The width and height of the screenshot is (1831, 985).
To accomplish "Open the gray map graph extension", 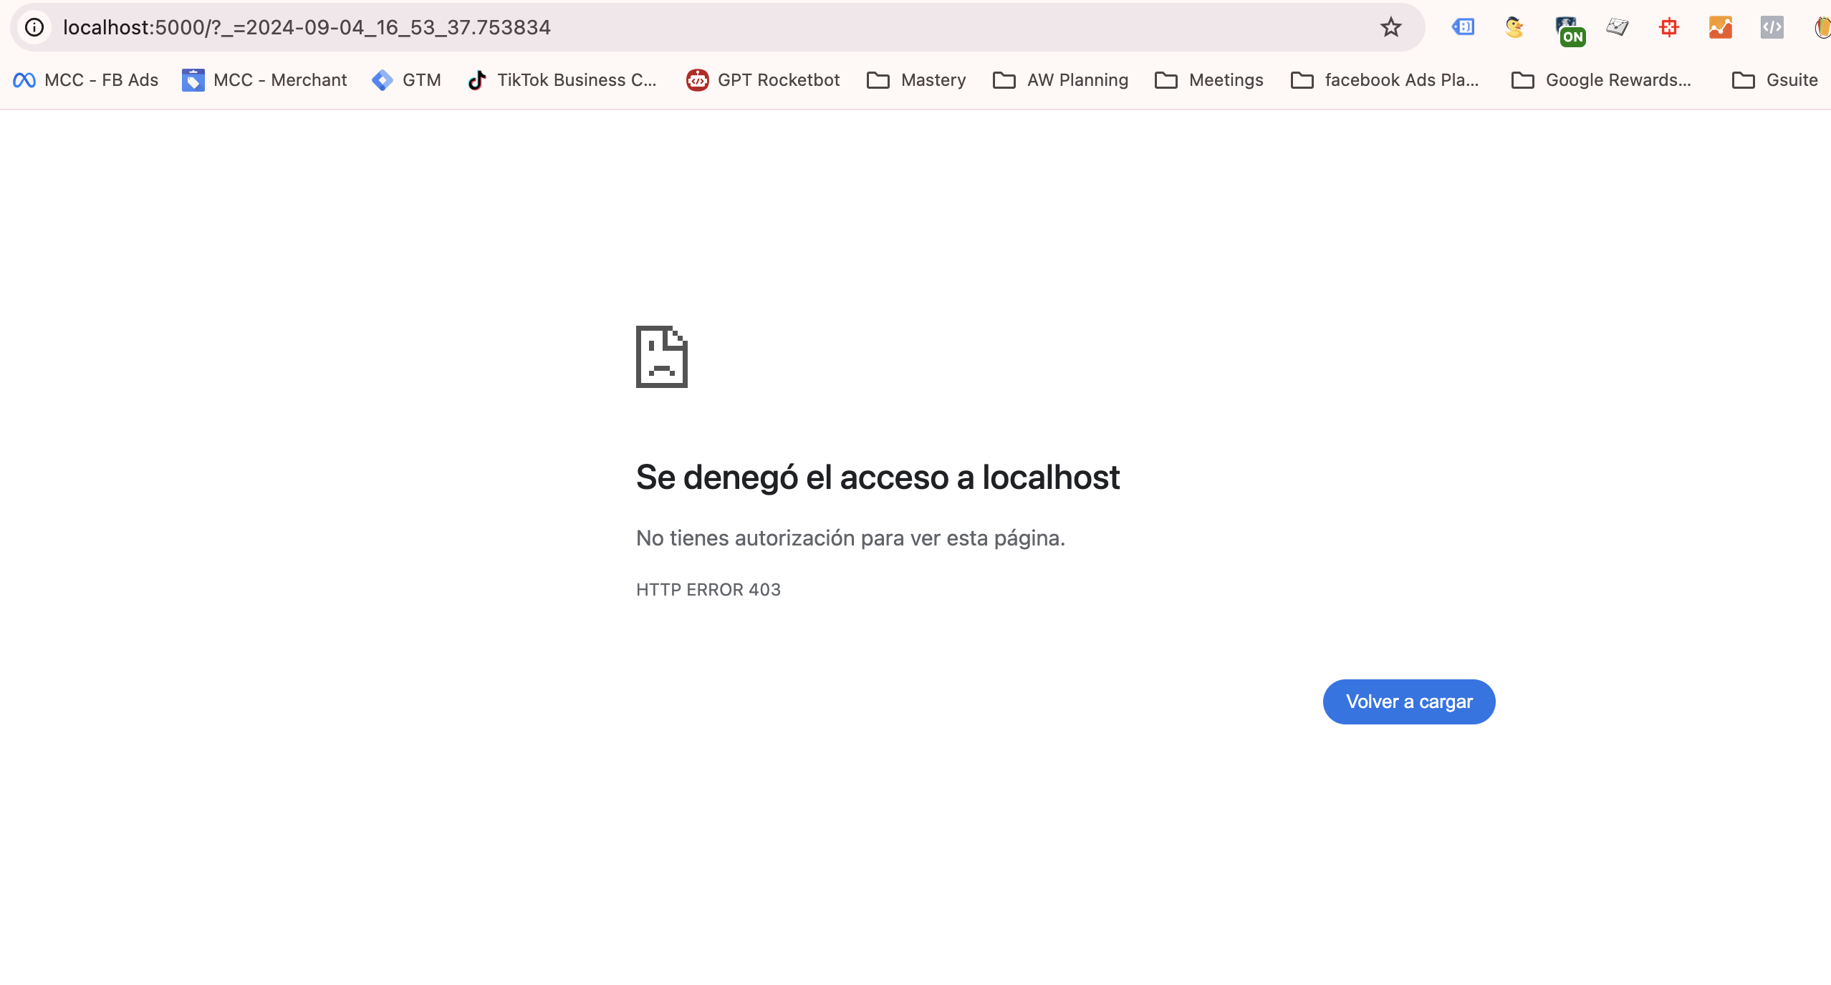I will pyautogui.click(x=1618, y=27).
